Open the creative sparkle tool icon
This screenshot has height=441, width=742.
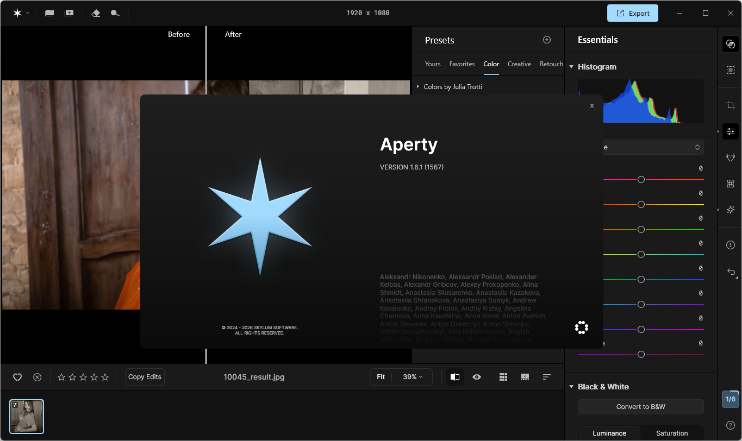tap(731, 210)
